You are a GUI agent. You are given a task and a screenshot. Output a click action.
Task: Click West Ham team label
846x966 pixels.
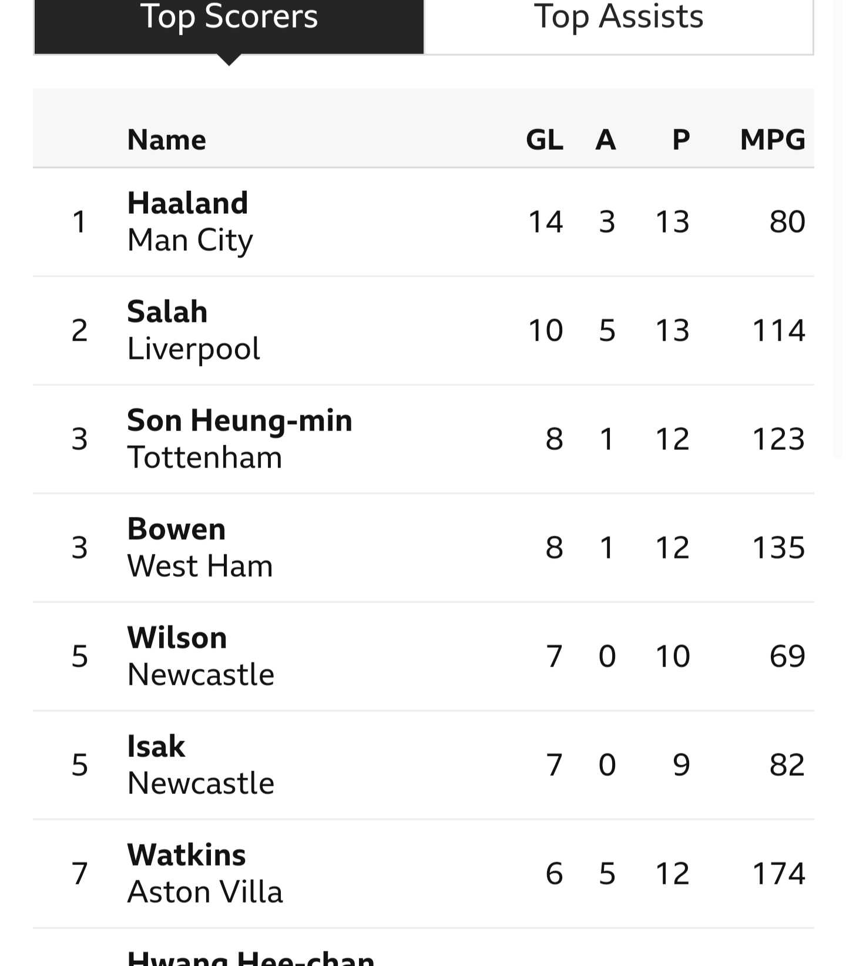[200, 566]
